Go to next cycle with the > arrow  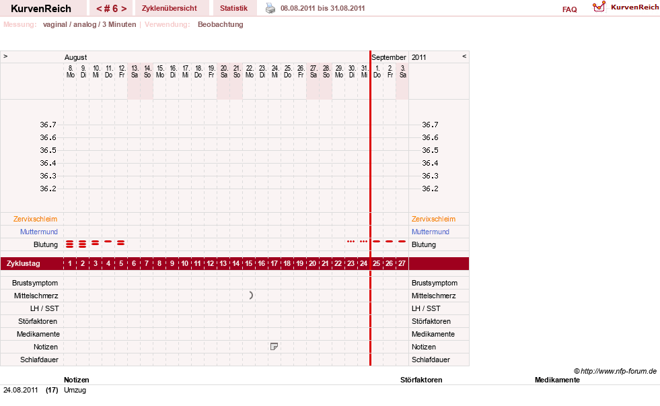[124, 9]
